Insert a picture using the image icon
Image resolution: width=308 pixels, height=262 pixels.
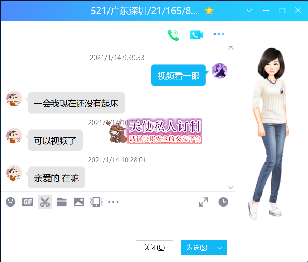(79, 202)
